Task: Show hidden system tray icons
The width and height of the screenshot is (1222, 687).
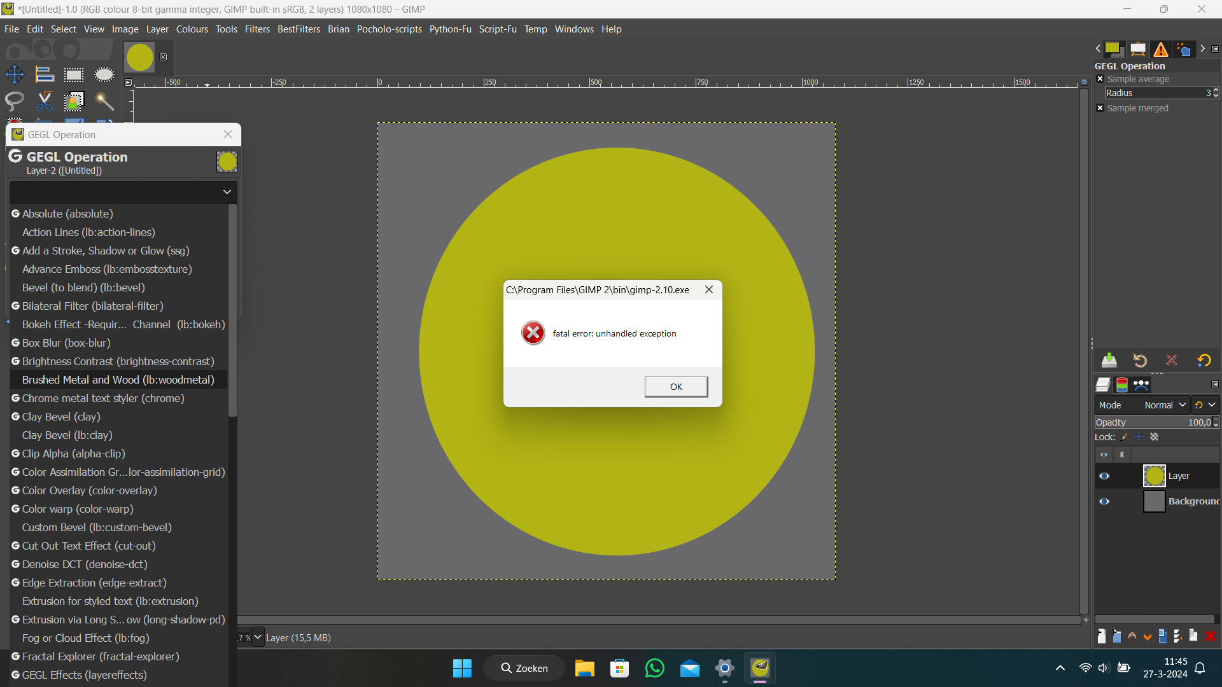Action: [x=1060, y=668]
